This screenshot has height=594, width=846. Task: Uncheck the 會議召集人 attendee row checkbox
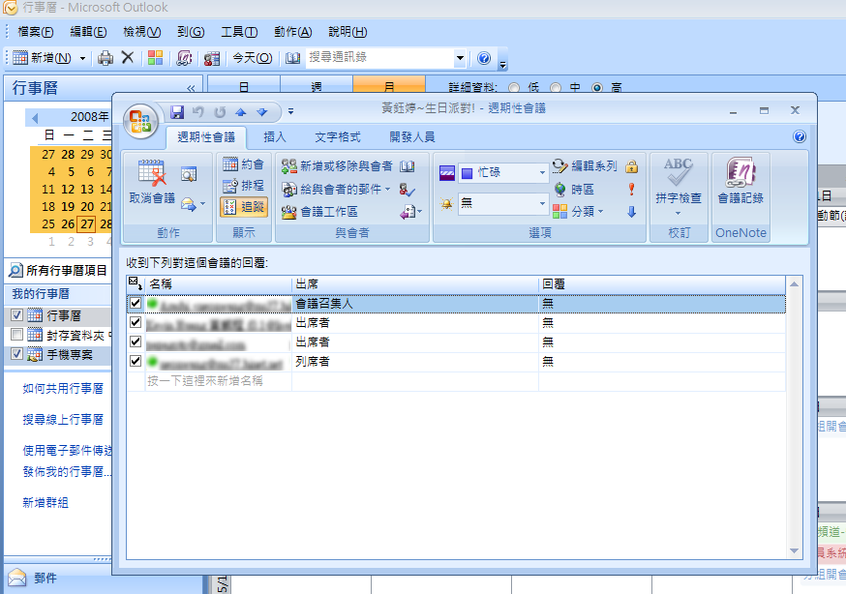136,303
